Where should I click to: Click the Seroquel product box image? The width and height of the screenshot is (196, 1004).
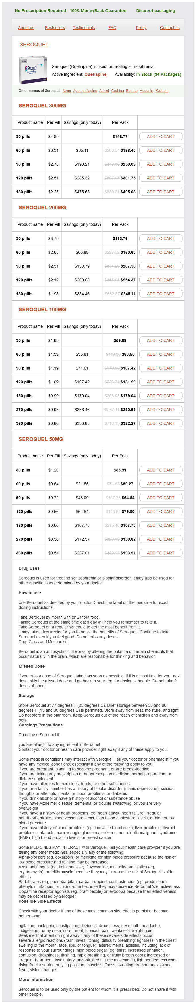(x=33, y=69)
